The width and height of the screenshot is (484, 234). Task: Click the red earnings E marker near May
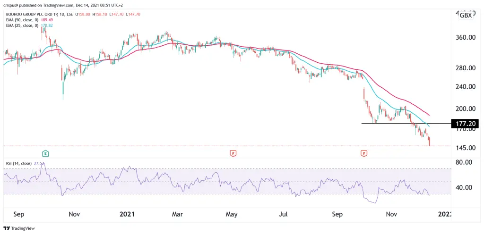point(233,153)
